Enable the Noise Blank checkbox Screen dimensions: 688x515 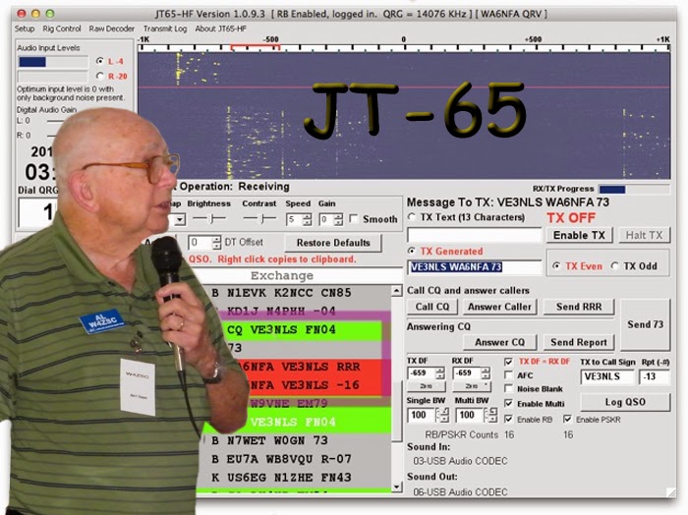[x=508, y=389]
